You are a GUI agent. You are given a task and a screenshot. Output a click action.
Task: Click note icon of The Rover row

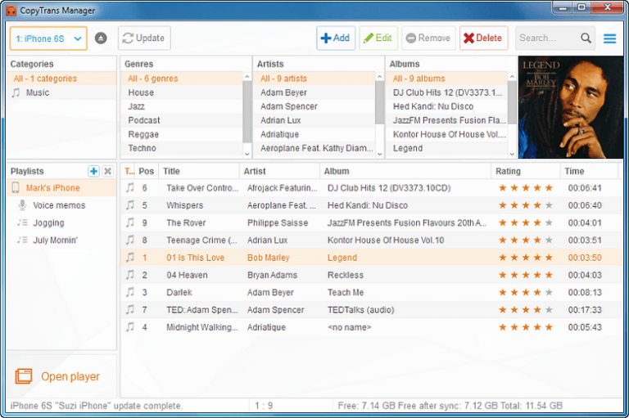click(x=130, y=222)
